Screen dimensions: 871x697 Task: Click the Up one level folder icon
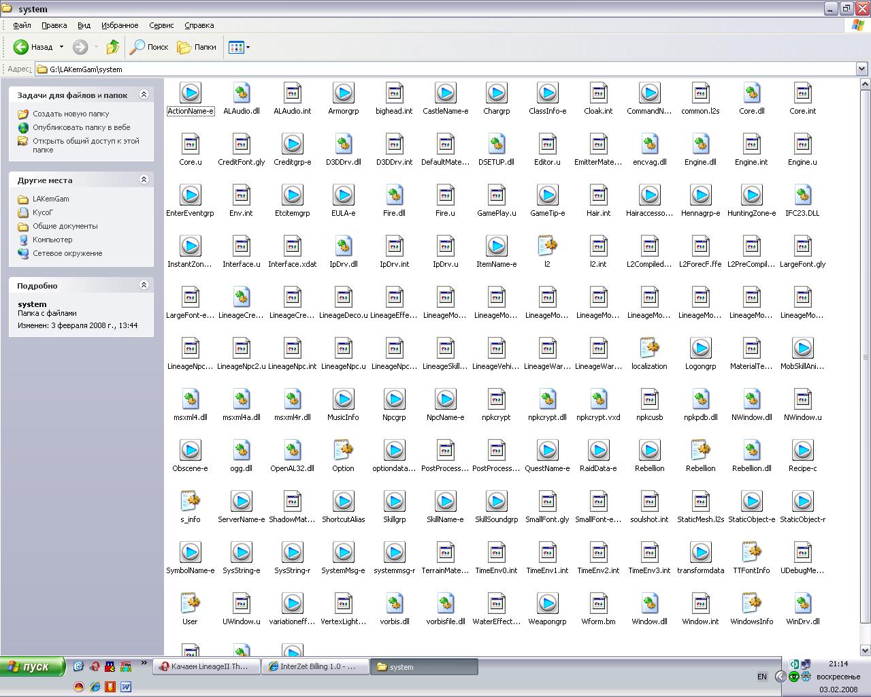(113, 47)
